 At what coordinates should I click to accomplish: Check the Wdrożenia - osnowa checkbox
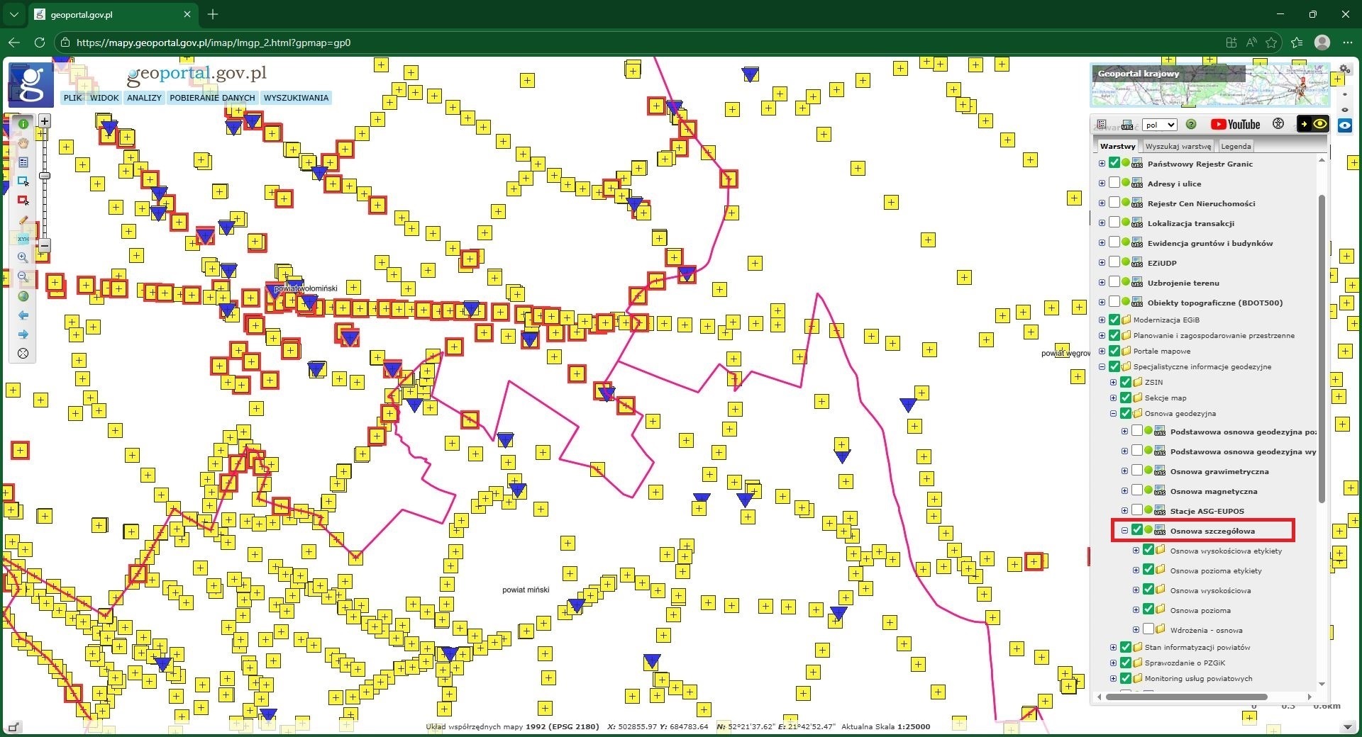(x=1148, y=629)
